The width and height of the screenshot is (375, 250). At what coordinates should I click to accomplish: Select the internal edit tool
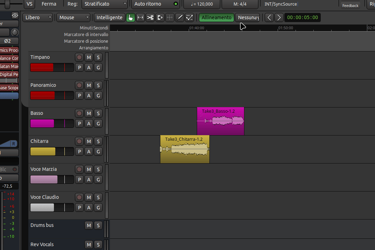point(189,18)
